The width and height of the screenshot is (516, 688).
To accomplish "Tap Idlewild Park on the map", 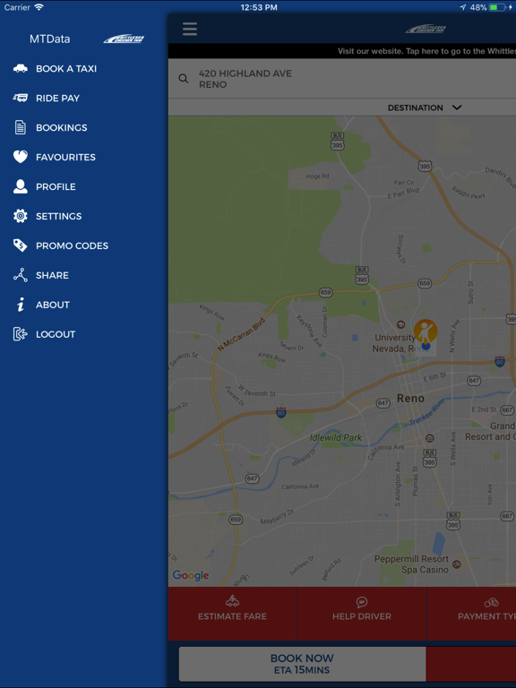I will click(336, 437).
